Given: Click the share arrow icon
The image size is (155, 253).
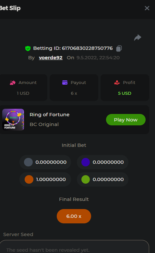Looking at the screenshot, I should pyautogui.click(x=138, y=37).
